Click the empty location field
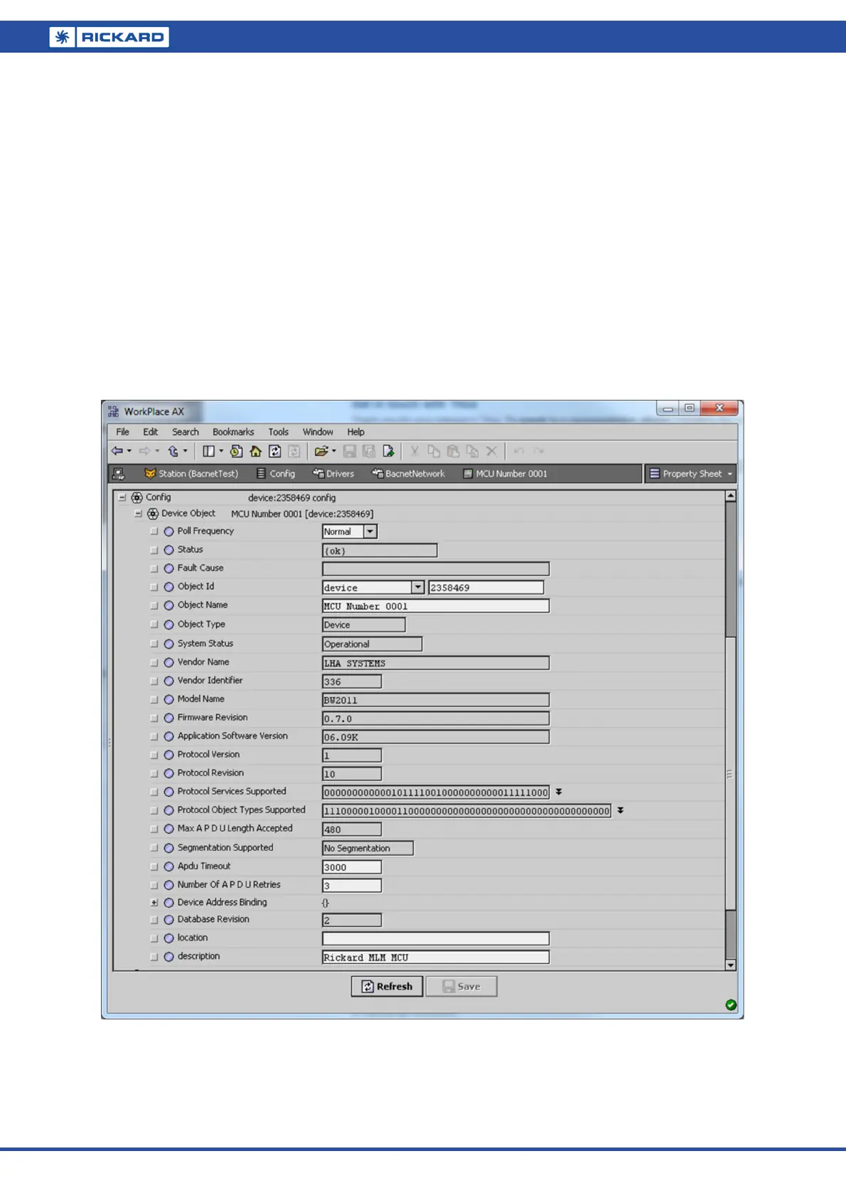This screenshot has width=846, height=1198. 436,939
